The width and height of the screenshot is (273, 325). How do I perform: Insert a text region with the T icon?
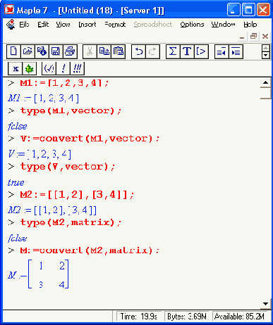coord(187,51)
